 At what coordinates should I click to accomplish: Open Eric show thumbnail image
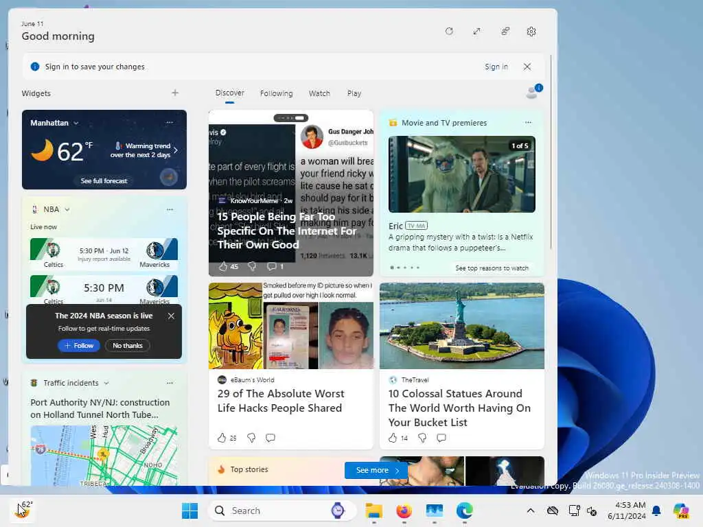(x=462, y=174)
